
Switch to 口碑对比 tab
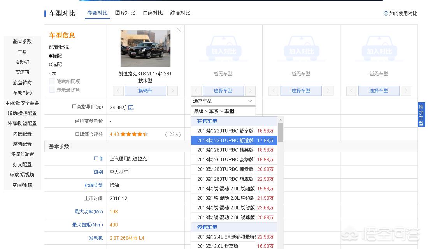(x=153, y=13)
